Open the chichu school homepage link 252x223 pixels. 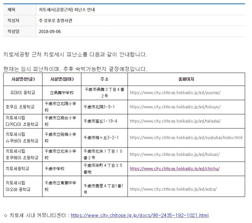tap(175, 169)
